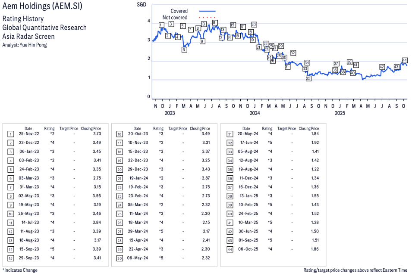Click the red dotted Not covered legend line
The width and height of the screenshot is (412, 273).
207,18
